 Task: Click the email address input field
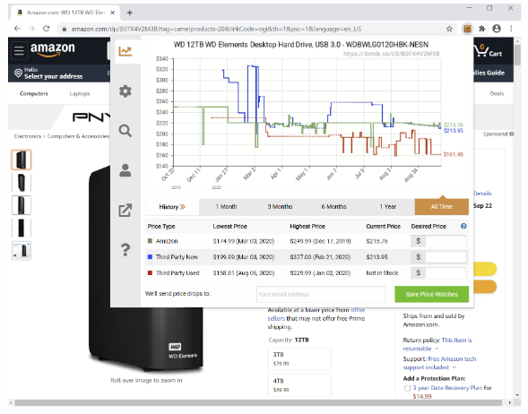pyautogui.click(x=321, y=294)
